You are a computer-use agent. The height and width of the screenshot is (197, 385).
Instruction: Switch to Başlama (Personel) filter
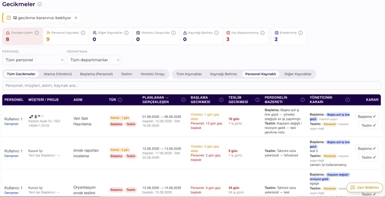pos(97,74)
